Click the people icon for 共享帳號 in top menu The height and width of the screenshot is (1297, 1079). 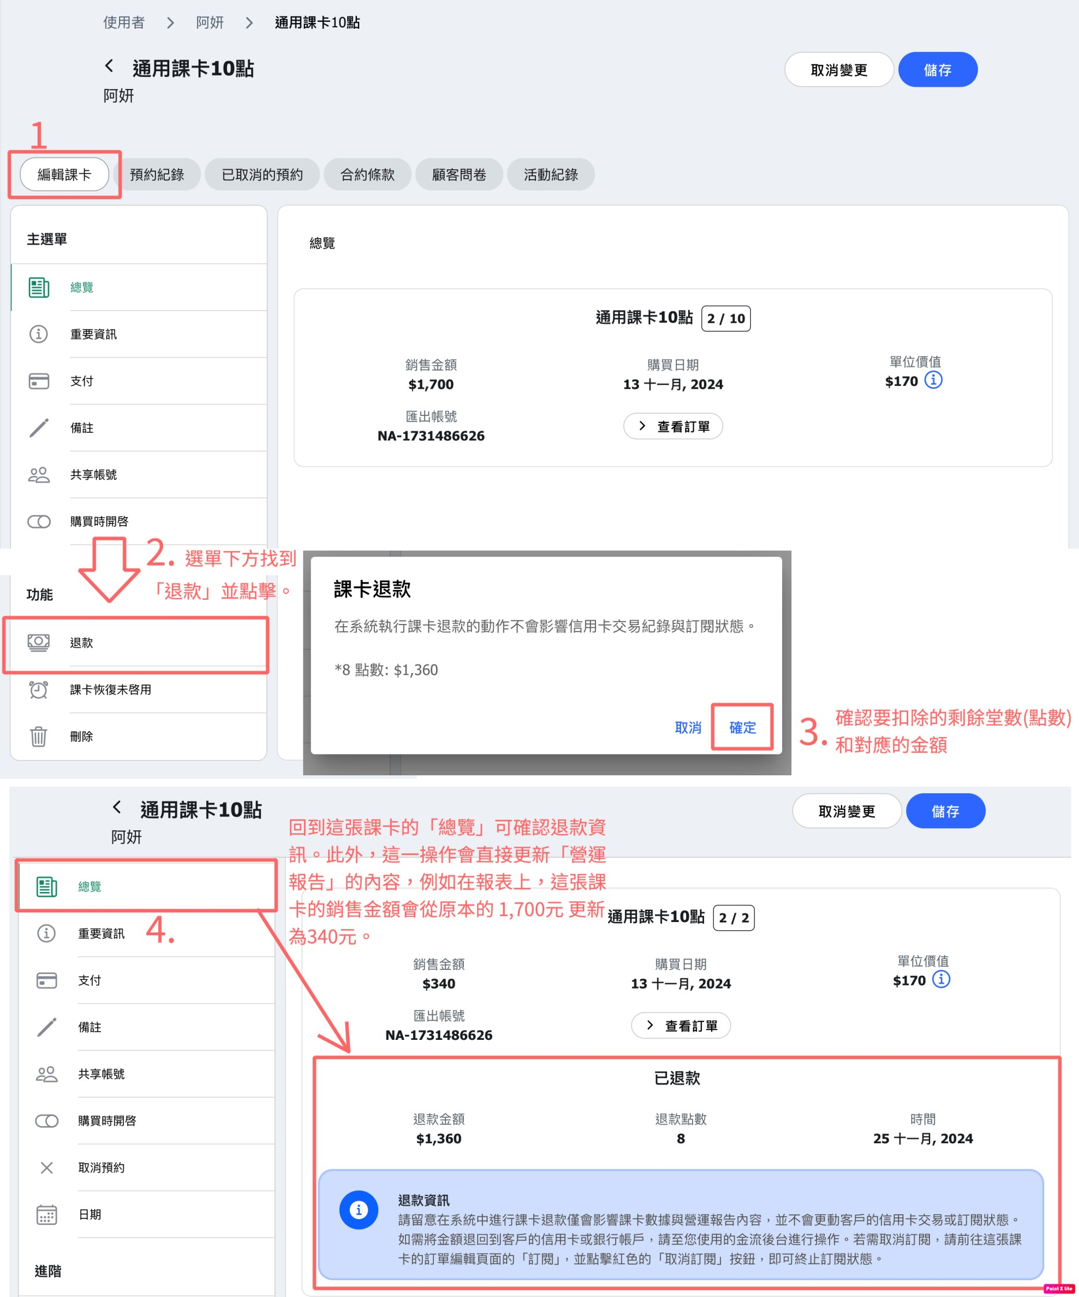[38, 474]
